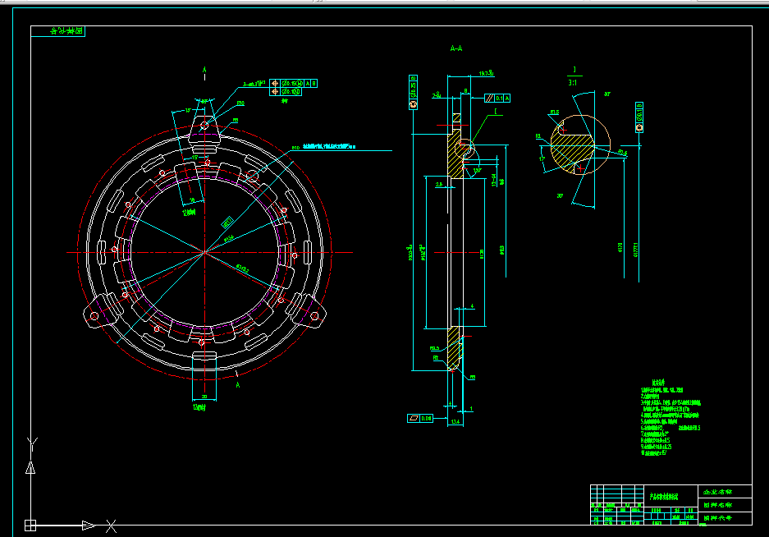The image size is (769, 537).
Task: Pick the position tolerance frame above top lug
Action: tap(293, 87)
